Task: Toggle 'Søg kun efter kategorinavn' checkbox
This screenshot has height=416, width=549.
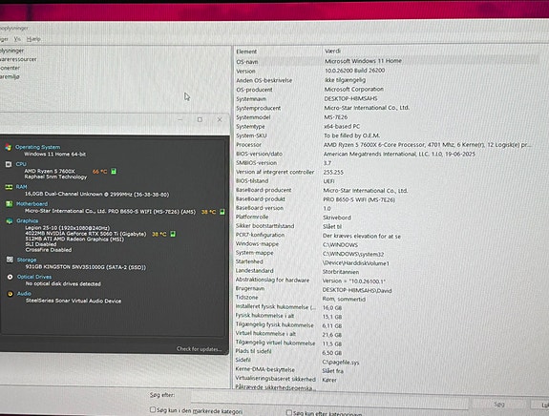Action: (x=289, y=413)
